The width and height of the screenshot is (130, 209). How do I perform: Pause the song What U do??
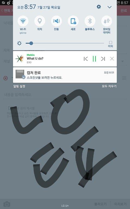click(94, 59)
